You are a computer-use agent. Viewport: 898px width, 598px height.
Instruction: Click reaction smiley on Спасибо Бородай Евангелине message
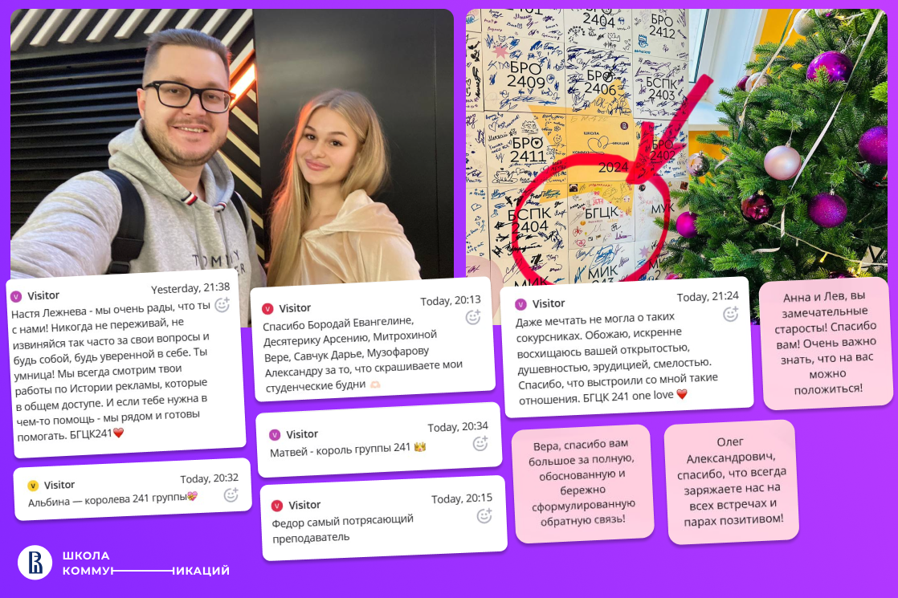point(473,317)
